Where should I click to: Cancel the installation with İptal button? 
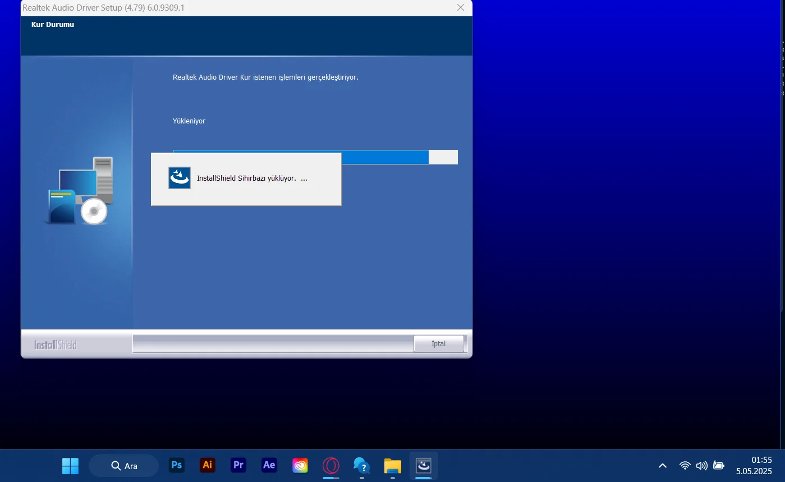click(439, 343)
